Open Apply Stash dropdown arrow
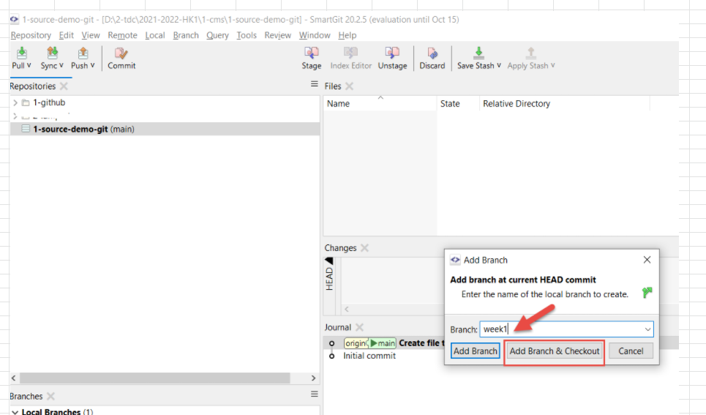Image resolution: width=706 pixels, height=415 pixels. click(552, 65)
